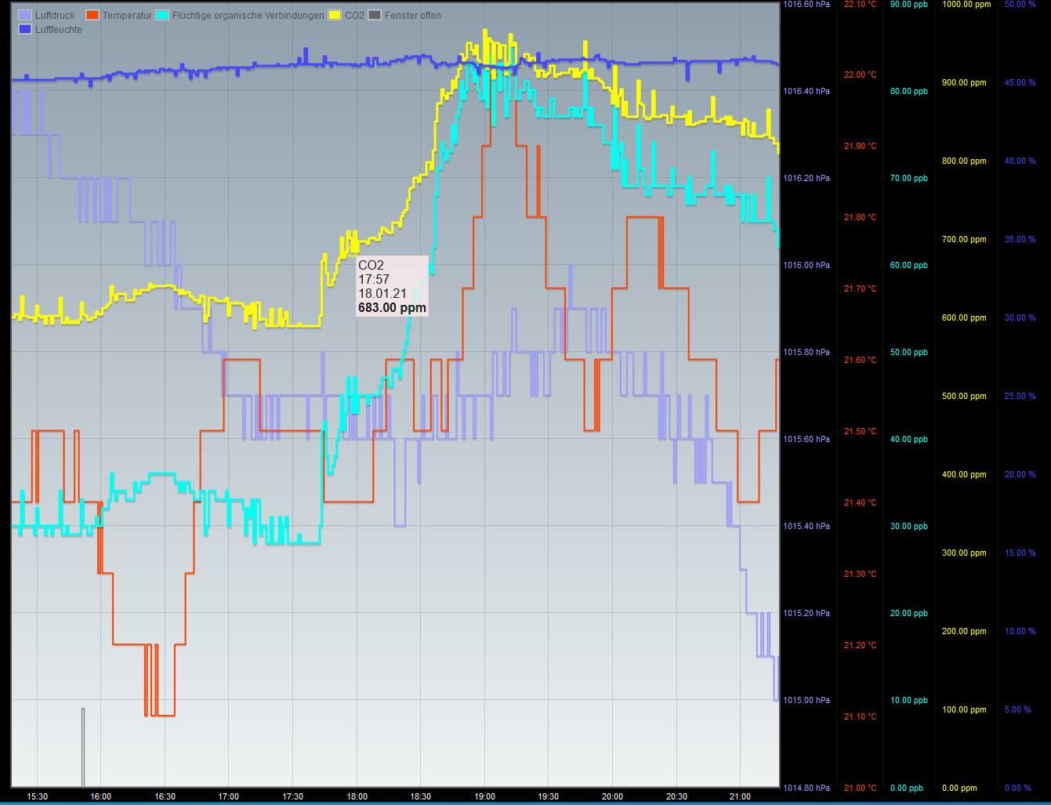This screenshot has width=1051, height=805.
Task: Click the 20:30 time axis label
Action: pyautogui.click(x=676, y=797)
